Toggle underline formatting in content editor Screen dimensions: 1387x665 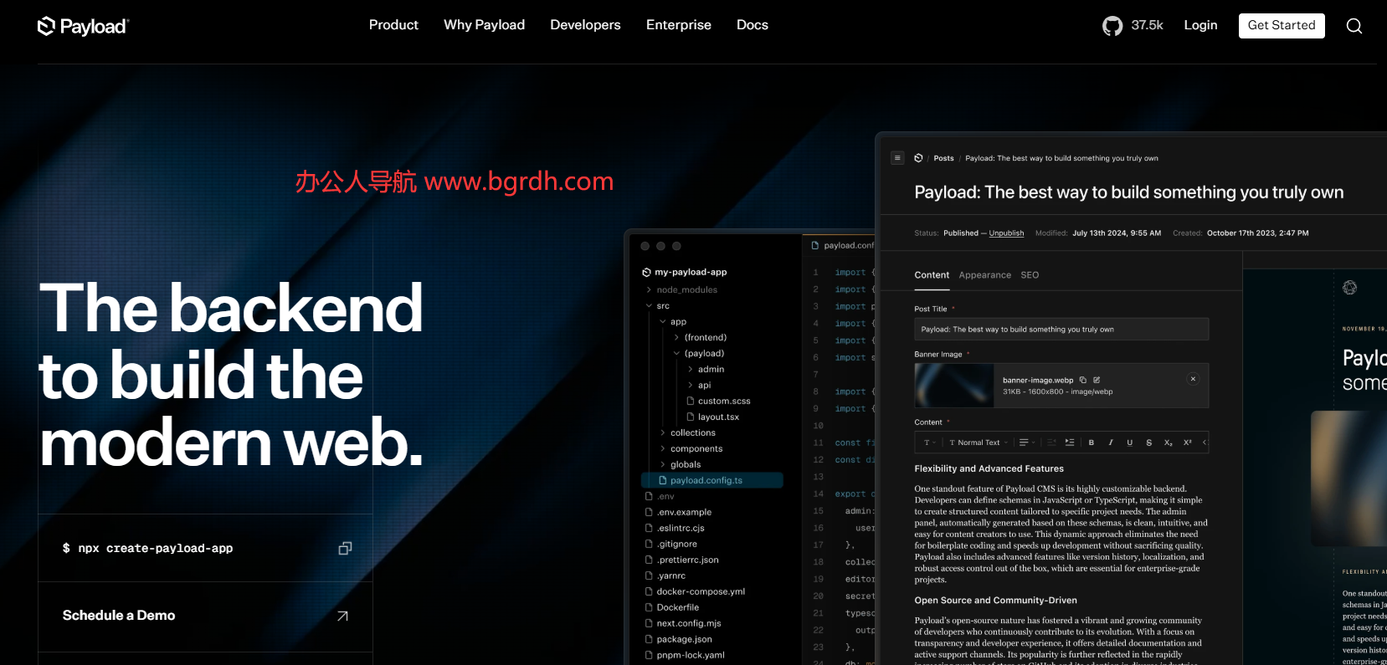tap(1129, 442)
